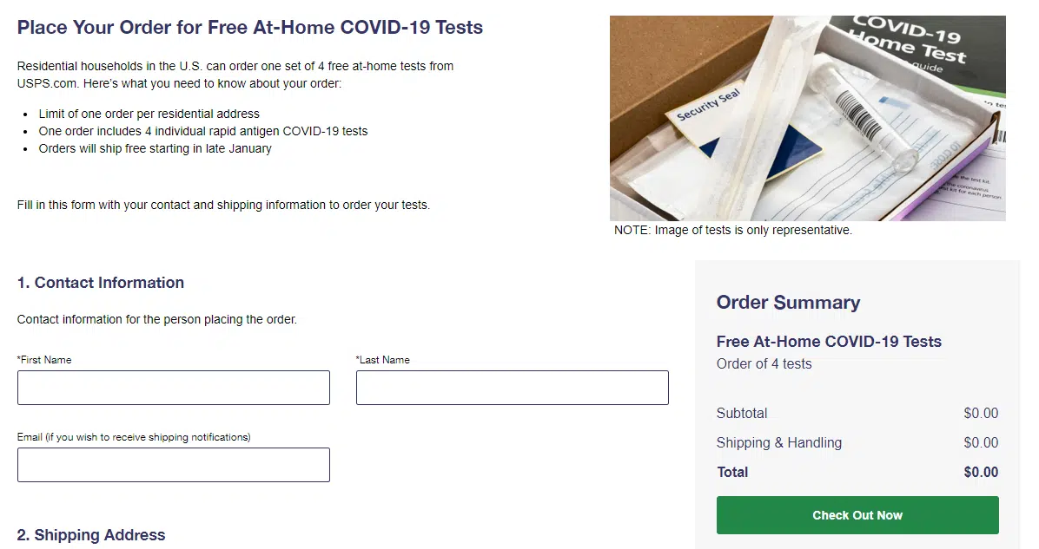Click the Order Summary panel title
This screenshot has height=549, width=1039.
[788, 303]
